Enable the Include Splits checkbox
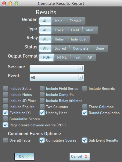This screenshot has height=162, width=122. coord(5,88)
